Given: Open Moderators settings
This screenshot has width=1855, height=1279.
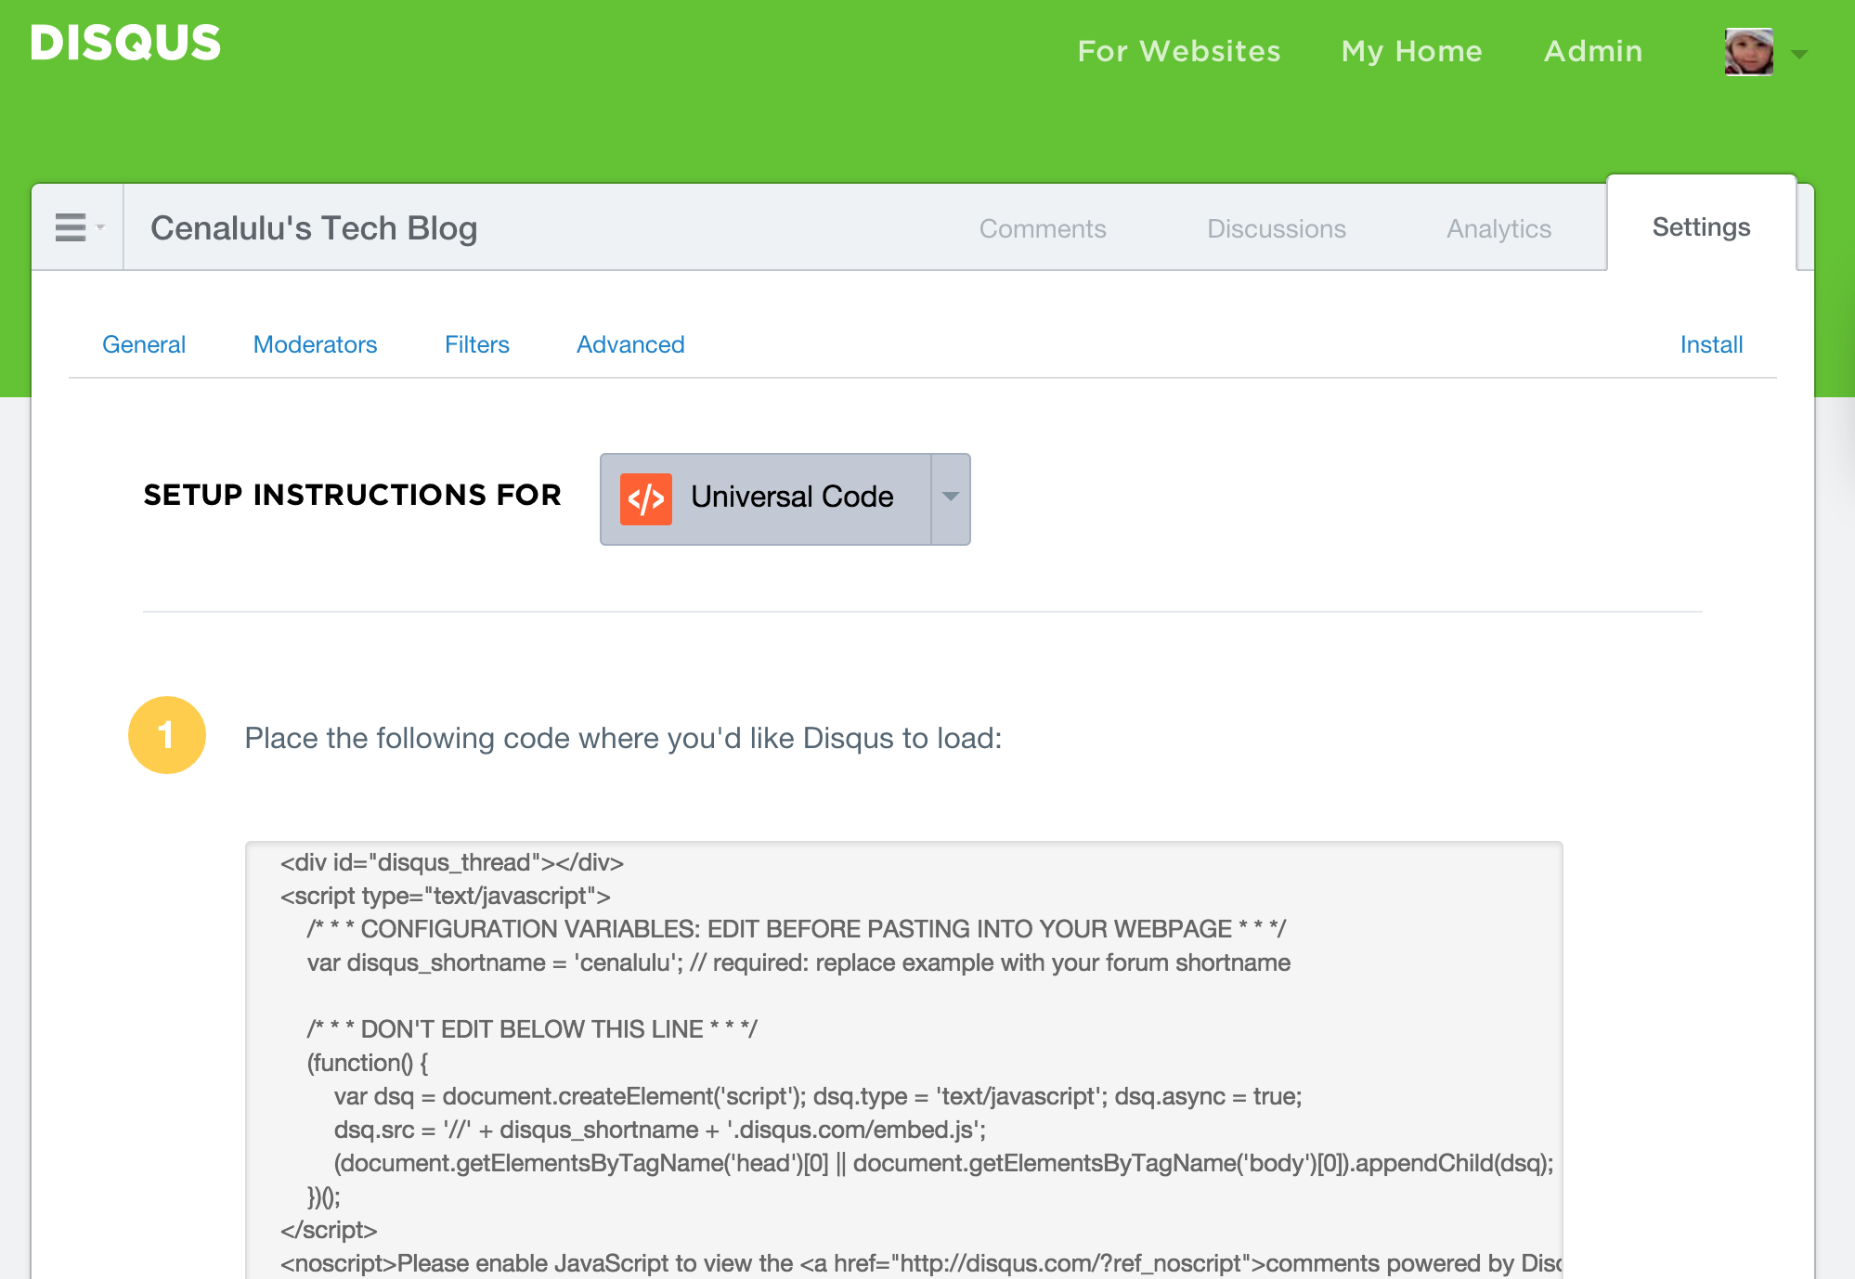Looking at the screenshot, I should click(x=315, y=344).
